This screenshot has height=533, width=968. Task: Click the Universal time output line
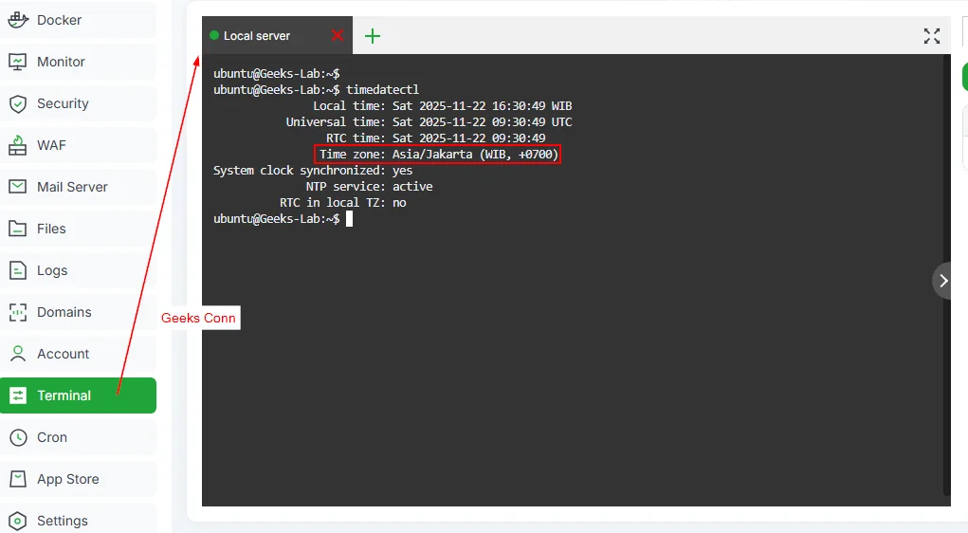pyautogui.click(x=429, y=121)
